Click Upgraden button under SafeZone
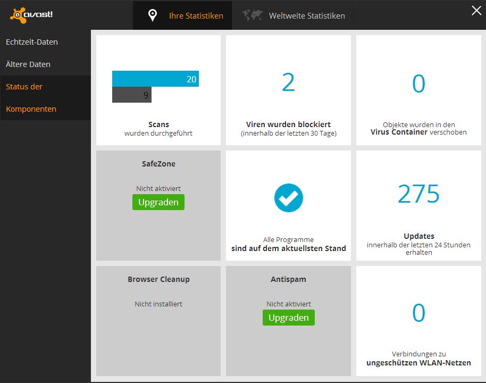Screen dimensions: 486x383 click(158, 202)
